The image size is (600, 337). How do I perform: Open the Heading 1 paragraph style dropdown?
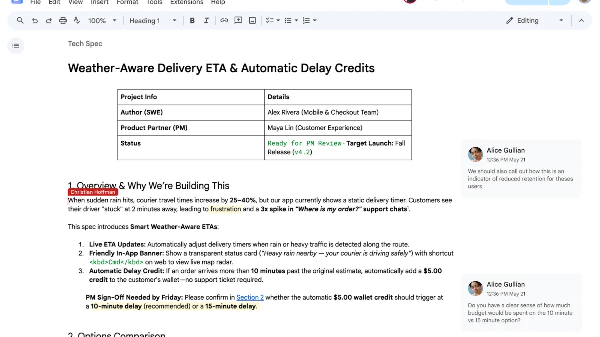coord(153,20)
